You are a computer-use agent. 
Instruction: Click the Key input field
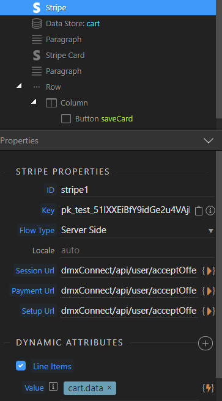pos(125,211)
